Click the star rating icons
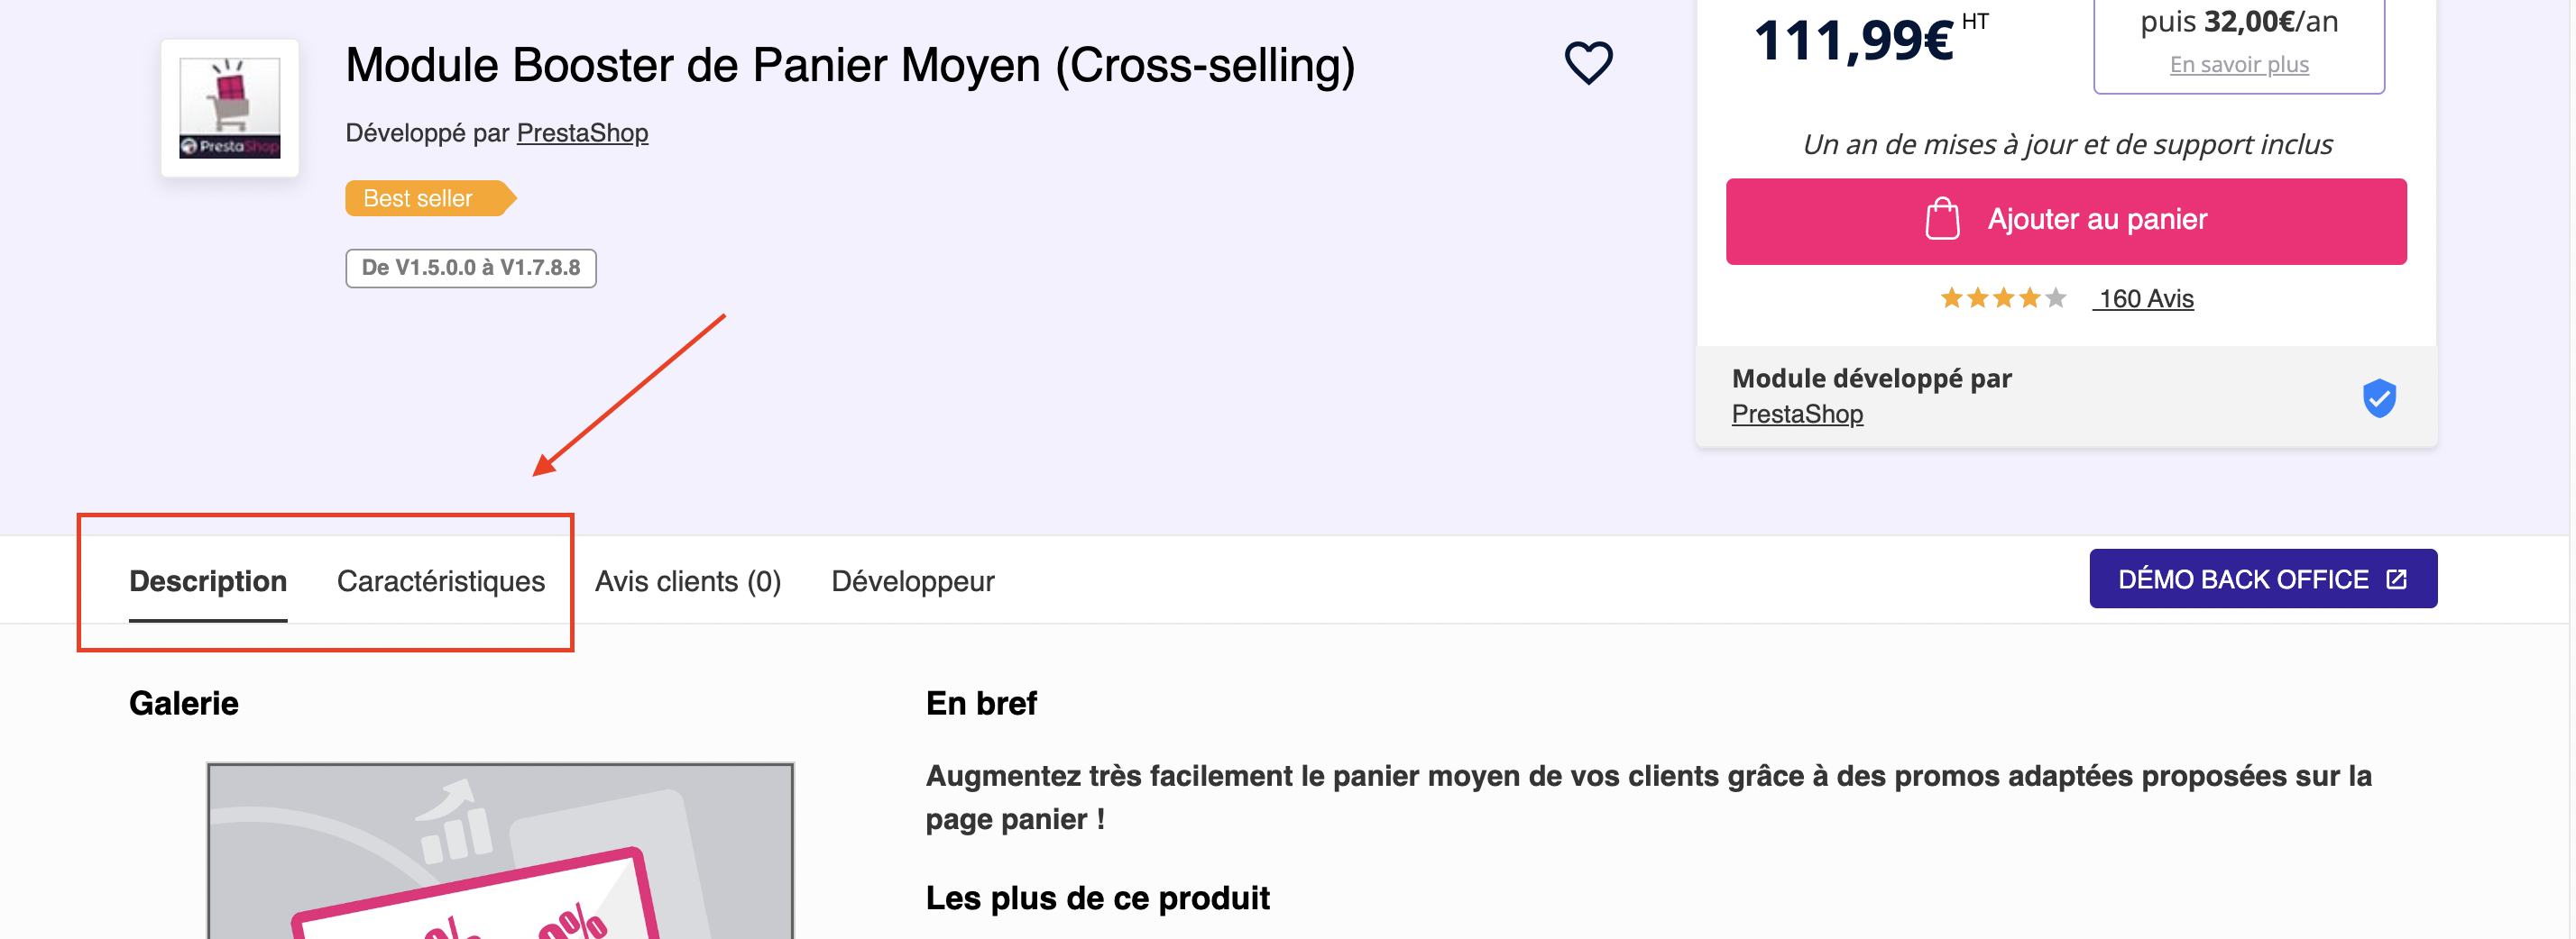This screenshot has height=939, width=2576. [2003, 297]
